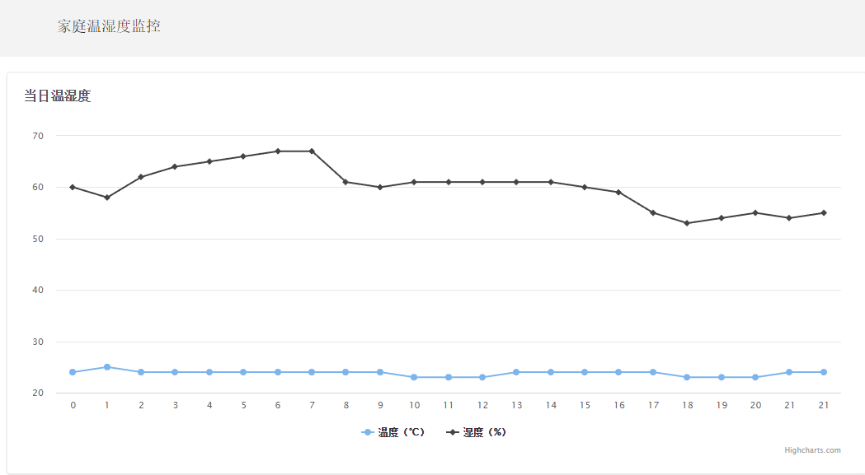Click the temperature circle marker at hour 0
This screenshot has height=475, width=865.
click(73, 372)
